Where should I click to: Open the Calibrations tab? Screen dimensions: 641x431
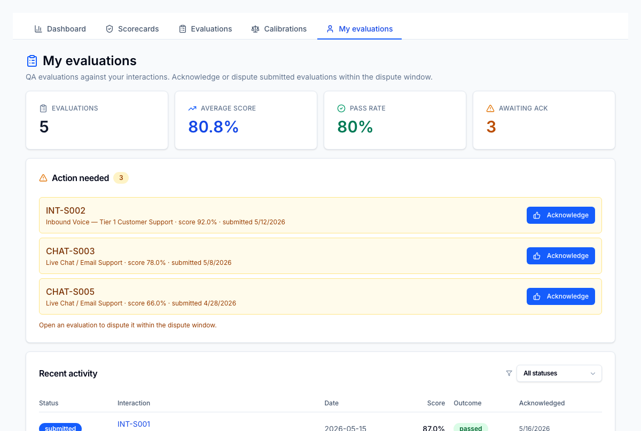tap(279, 29)
